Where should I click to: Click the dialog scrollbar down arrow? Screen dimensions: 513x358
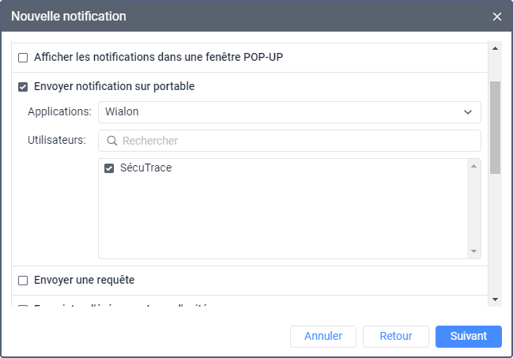(495, 300)
